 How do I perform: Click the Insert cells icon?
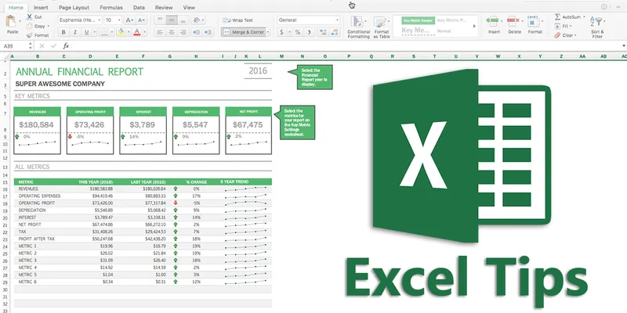point(492,20)
